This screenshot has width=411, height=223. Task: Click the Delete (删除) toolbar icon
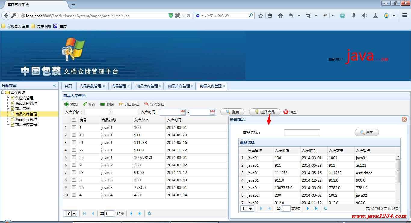(103, 104)
